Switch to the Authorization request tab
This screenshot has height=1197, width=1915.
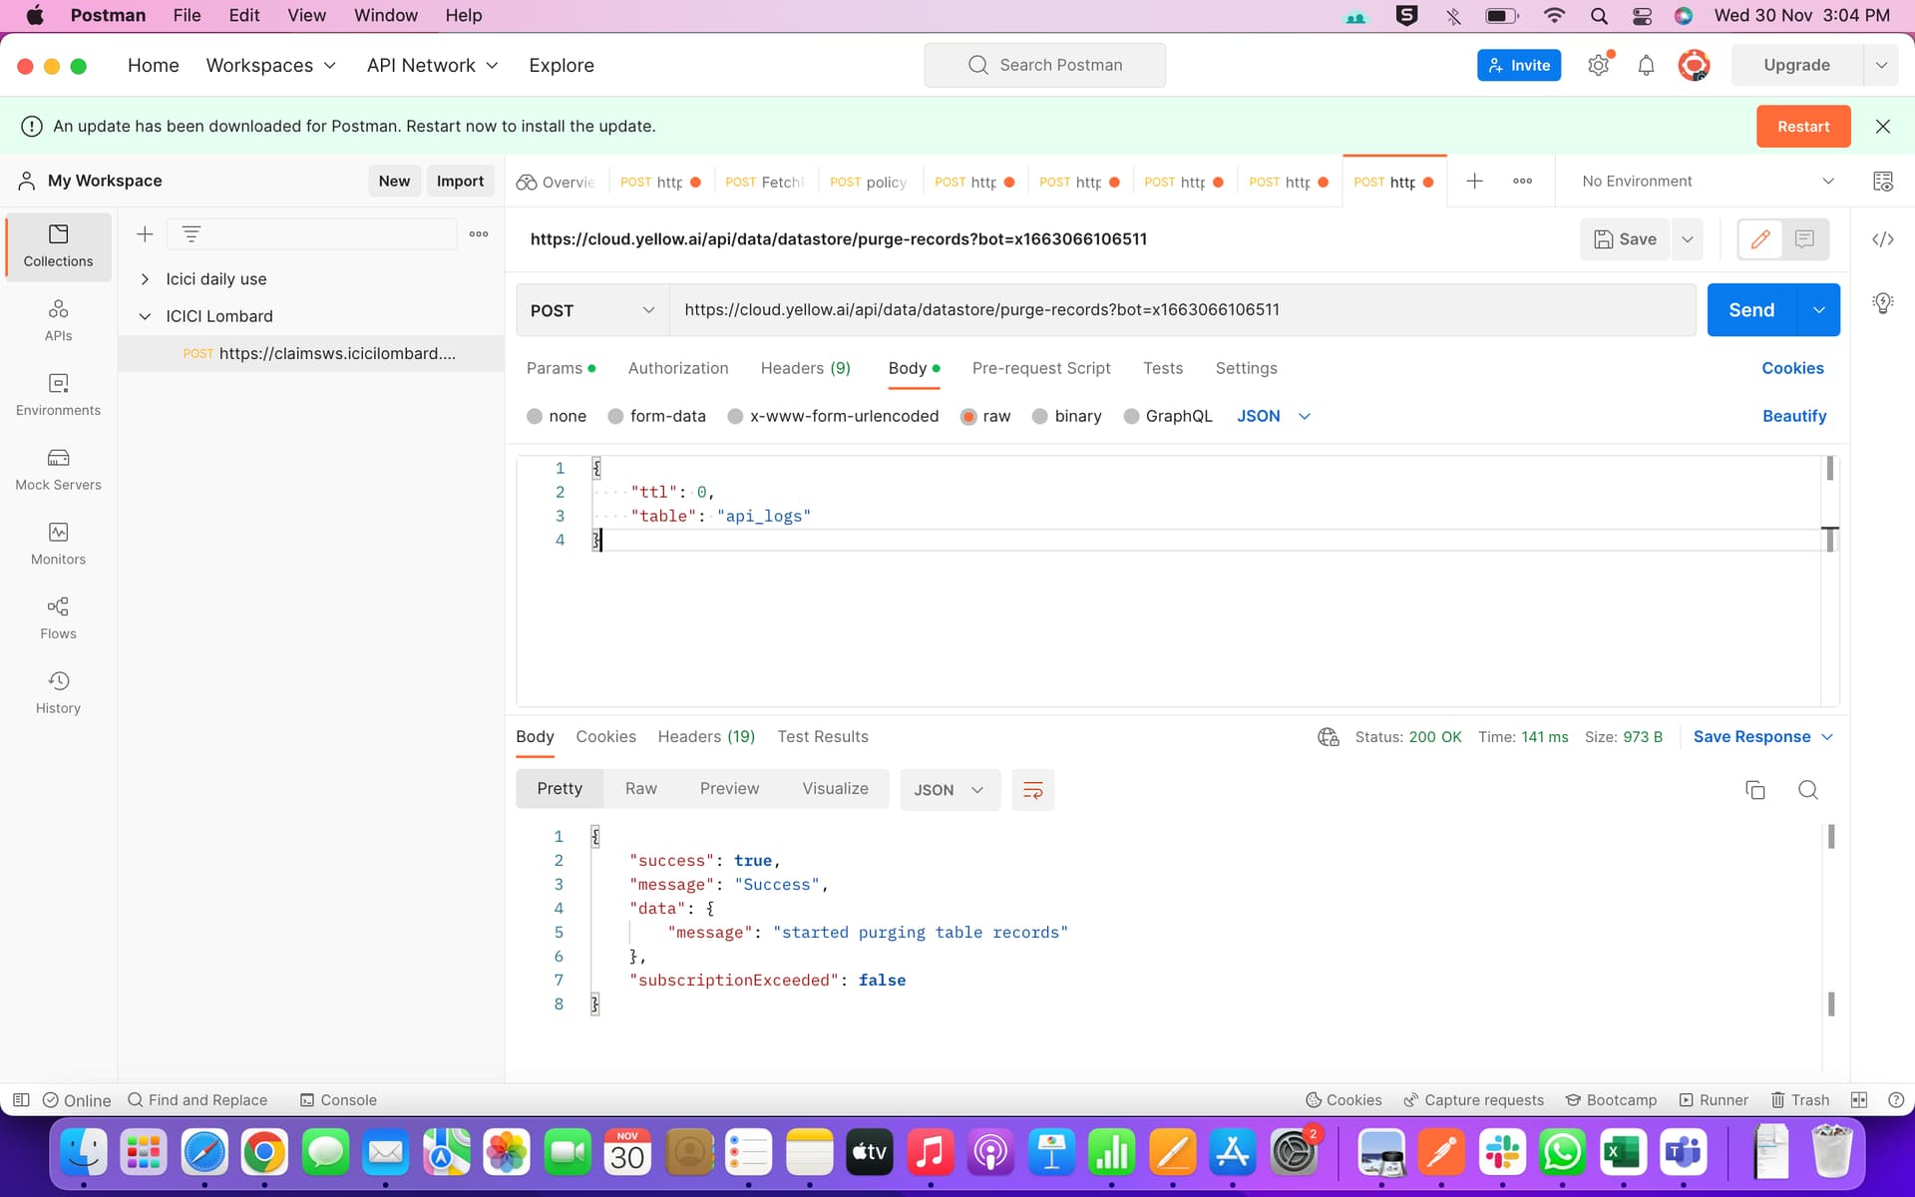pos(678,368)
